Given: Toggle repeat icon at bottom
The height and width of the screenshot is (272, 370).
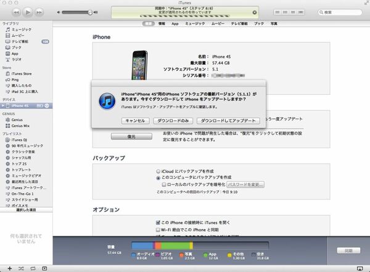Looking at the screenshot, I should tap(33, 268).
